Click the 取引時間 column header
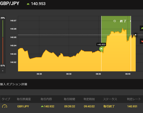The image size is (143, 113). [69, 99]
